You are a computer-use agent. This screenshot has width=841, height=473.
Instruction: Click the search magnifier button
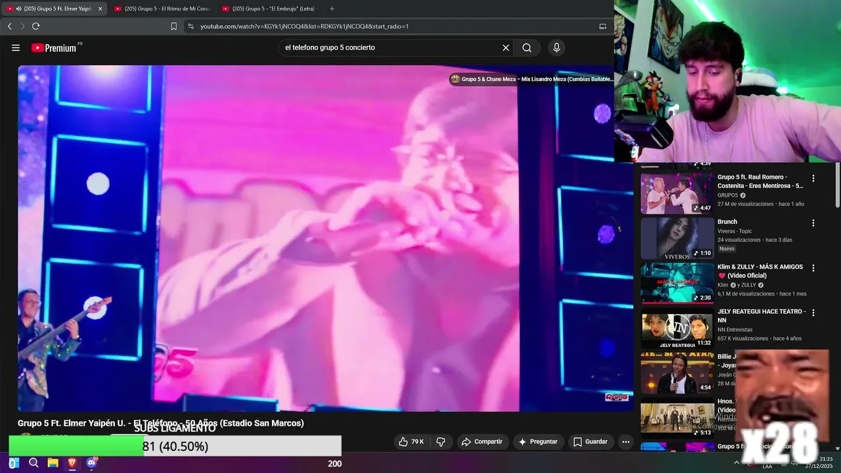(527, 48)
